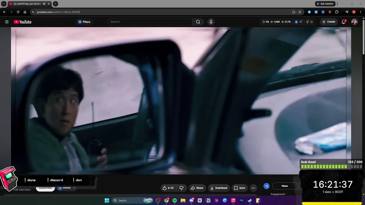365x205 pixels.
Task: Select the youtube.com URL in the address bar
Action: point(58,12)
